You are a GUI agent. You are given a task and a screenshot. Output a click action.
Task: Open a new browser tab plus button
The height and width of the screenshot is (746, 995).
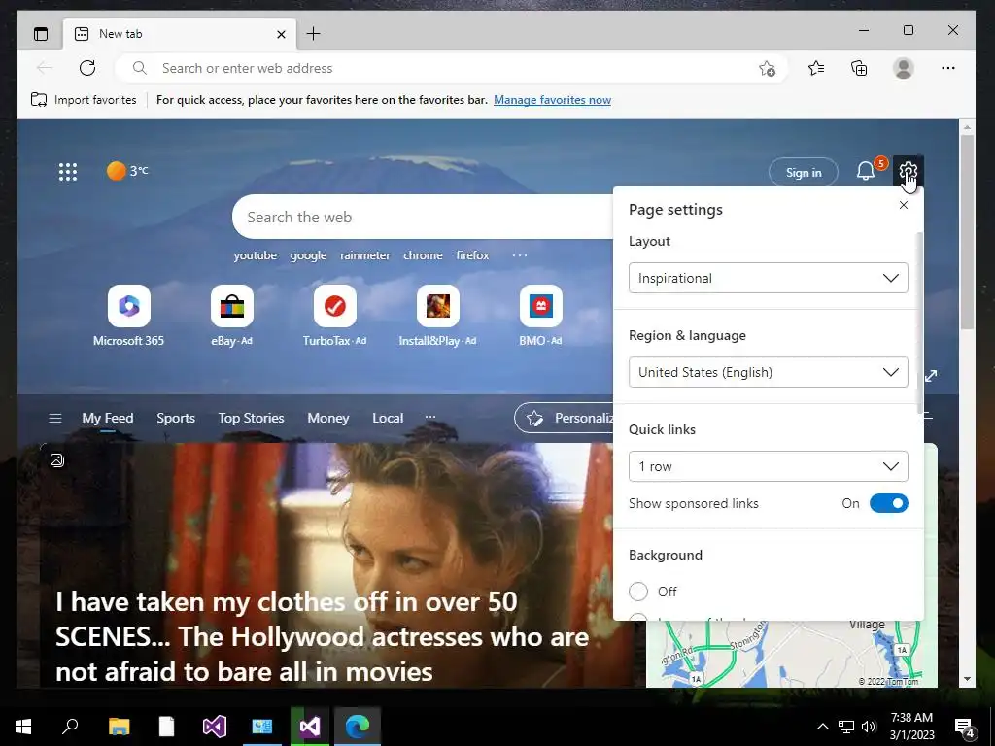coord(314,34)
